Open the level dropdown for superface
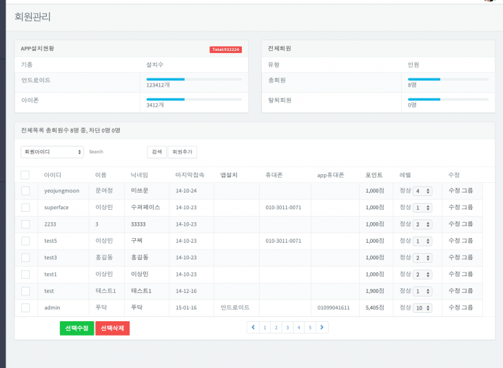 (422, 208)
